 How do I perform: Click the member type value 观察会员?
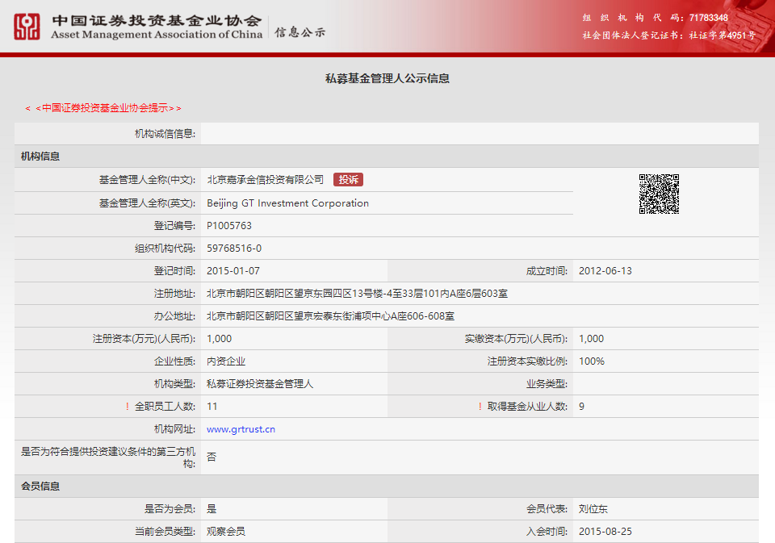pos(226,532)
